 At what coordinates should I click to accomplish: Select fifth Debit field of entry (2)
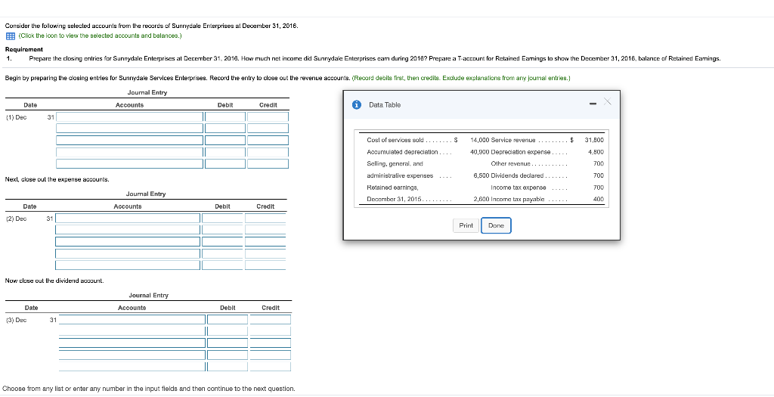223,265
